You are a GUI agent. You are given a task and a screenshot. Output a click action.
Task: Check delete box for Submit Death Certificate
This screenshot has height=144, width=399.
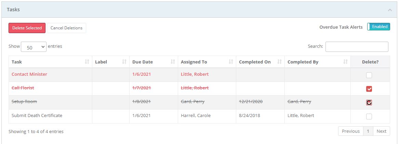pos(369,116)
